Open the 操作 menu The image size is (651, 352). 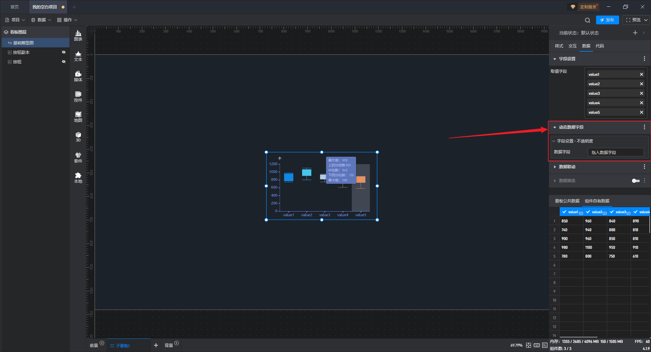click(x=67, y=20)
